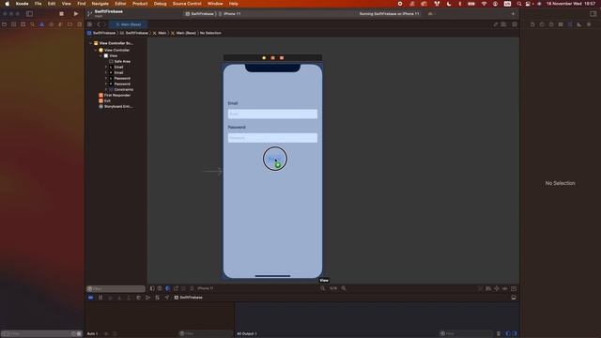Image resolution: width=601 pixels, height=338 pixels.
Task: Select Storyboard Entry Point in the outline
Action: coord(116,106)
